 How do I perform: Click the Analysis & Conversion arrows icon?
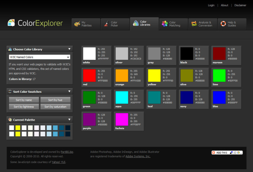(x=194, y=24)
